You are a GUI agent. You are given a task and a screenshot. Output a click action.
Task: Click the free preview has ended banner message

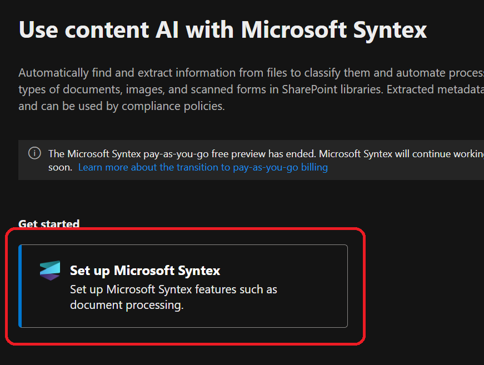pos(182,153)
